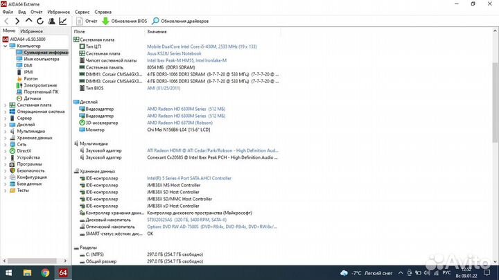Open File Explorer from the taskbar
The height and width of the screenshot is (280, 499).
27,272
